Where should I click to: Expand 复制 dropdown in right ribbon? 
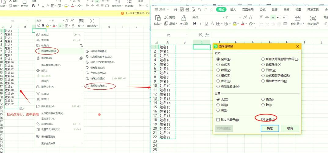coord(177,24)
